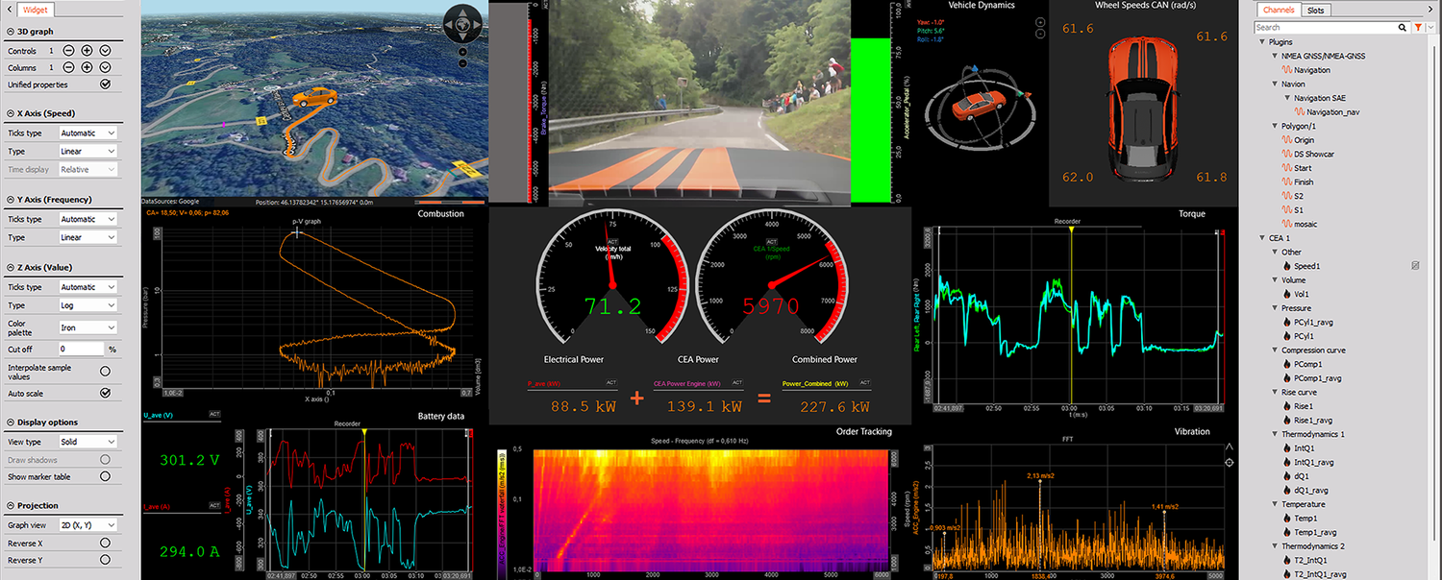
Task: Click the Combined Power 227.6 kW value
Action: 834,406
